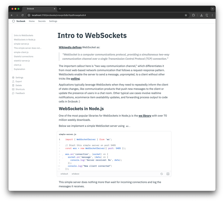Jump to simple-client.js outline entry

pos(21,52)
